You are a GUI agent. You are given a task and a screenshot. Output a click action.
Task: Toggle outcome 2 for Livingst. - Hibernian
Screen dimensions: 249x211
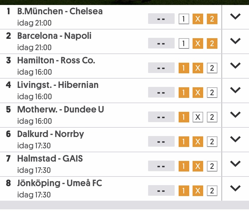[212, 93]
